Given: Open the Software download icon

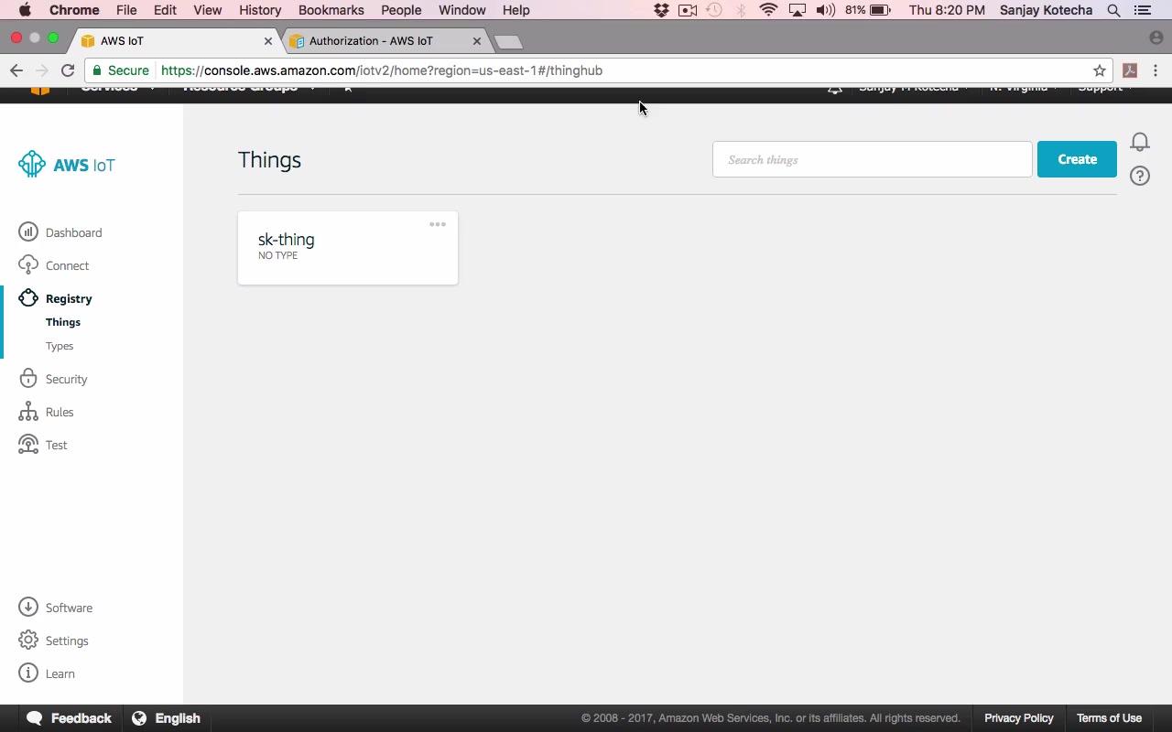Looking at the screenshot, I should click(28, 608).
